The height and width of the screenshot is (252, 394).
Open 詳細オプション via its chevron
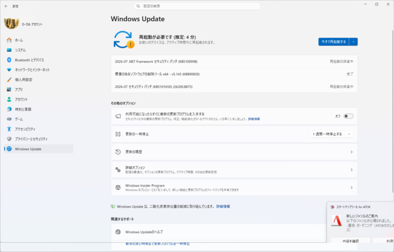coord(352,170)
